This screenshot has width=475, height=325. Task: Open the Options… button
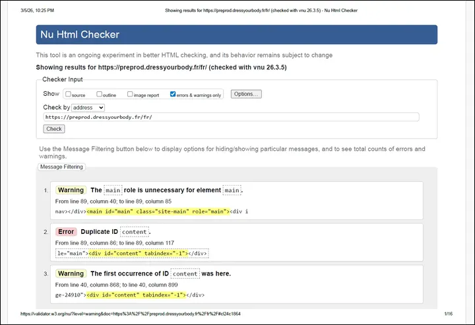coord(246,94)
